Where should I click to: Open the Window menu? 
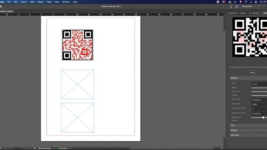66,2
